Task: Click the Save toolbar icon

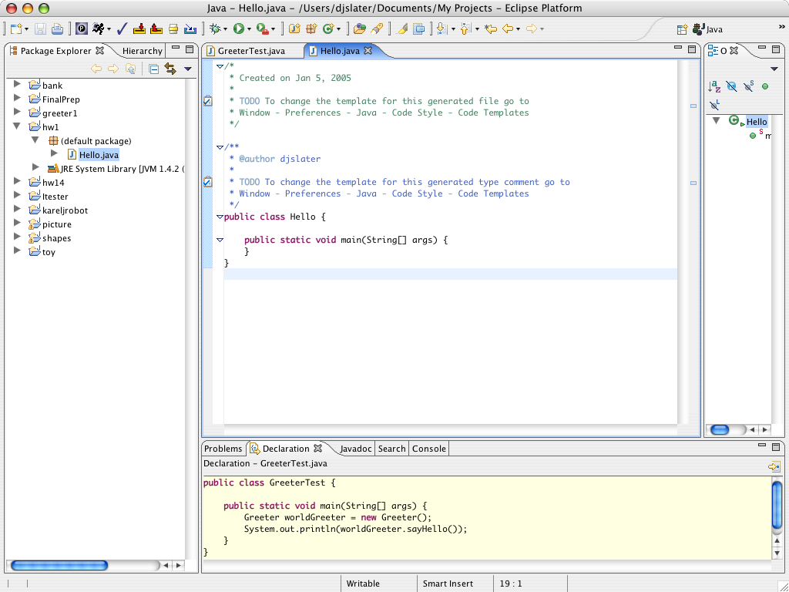Action: pos(40,29)
